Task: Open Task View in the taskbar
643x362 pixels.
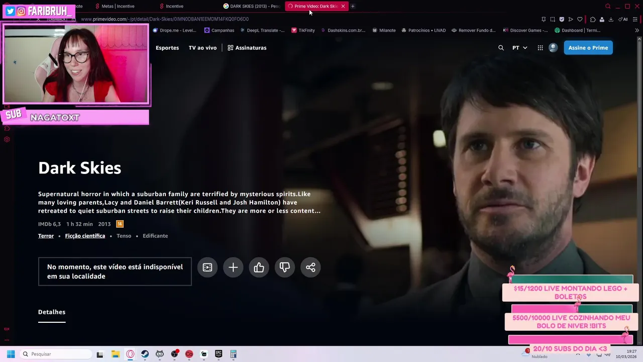Action: tap(100, 354)
